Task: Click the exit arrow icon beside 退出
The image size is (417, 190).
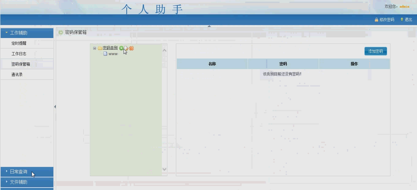Action: 402,19
